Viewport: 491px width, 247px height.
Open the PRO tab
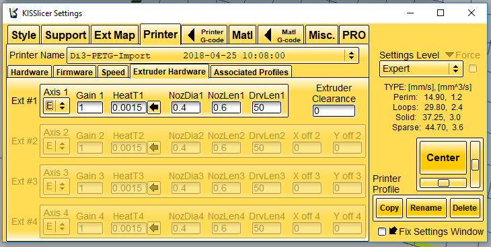[x=354, y=35]
